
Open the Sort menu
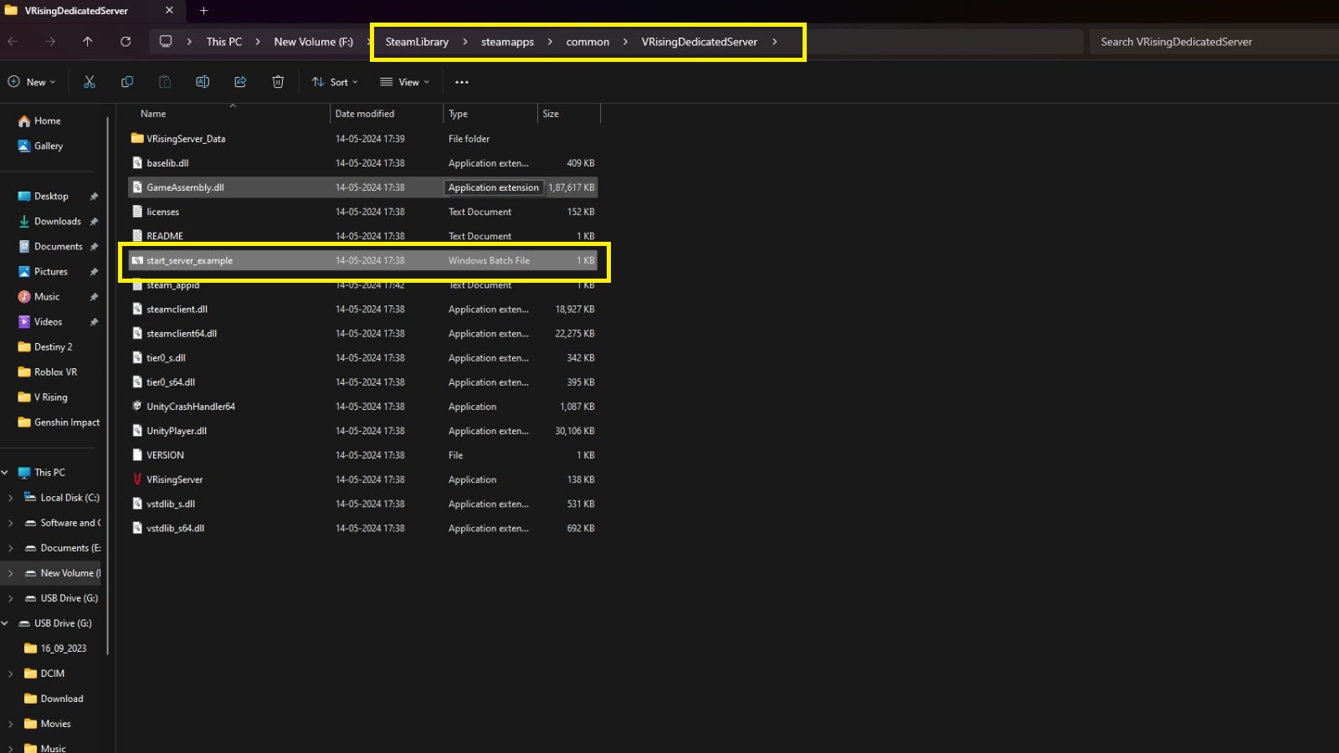[334, 81]
